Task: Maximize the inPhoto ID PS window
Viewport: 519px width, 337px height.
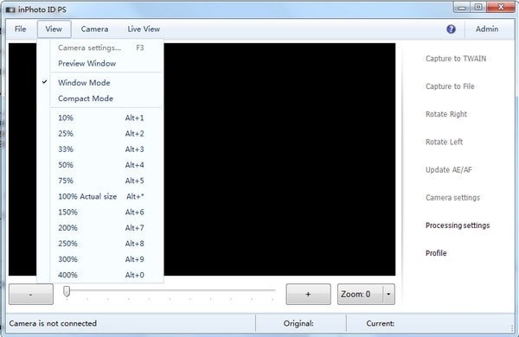Action: [478, 7]
